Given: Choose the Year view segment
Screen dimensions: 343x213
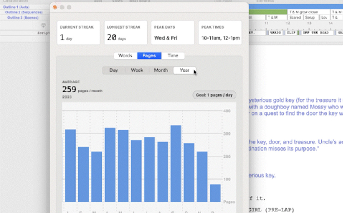Looking at the screenshot, I should [x=185, y=70].
